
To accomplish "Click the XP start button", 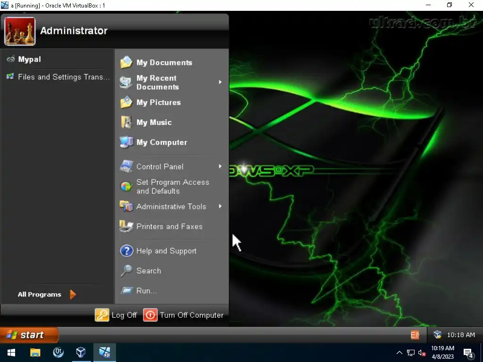I will point(29,335).
